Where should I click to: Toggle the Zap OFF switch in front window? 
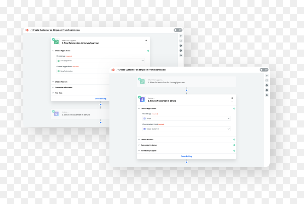264,70
